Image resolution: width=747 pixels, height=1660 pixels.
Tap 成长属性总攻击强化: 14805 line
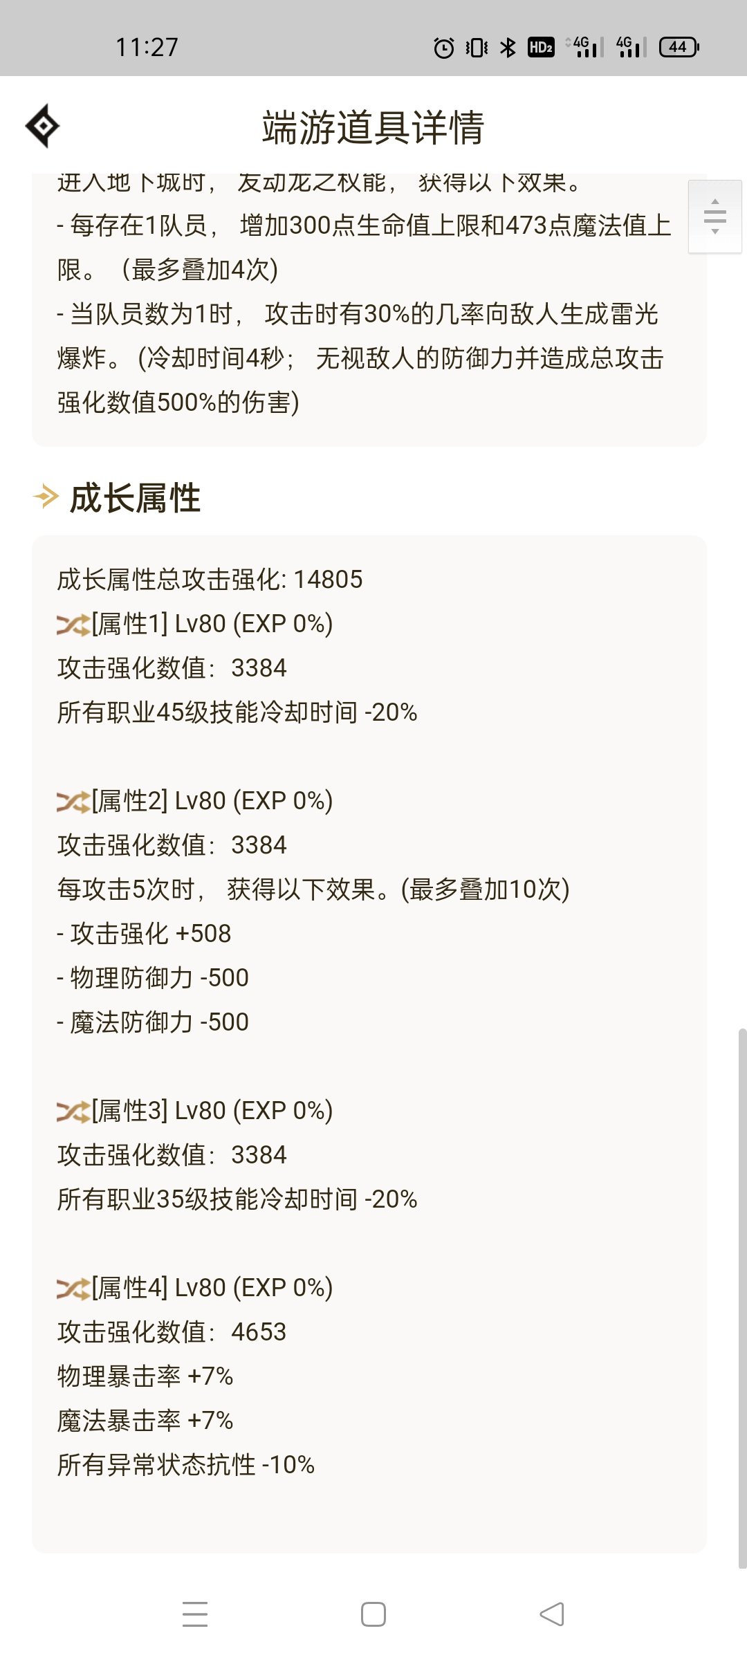[x=210, y=580]
